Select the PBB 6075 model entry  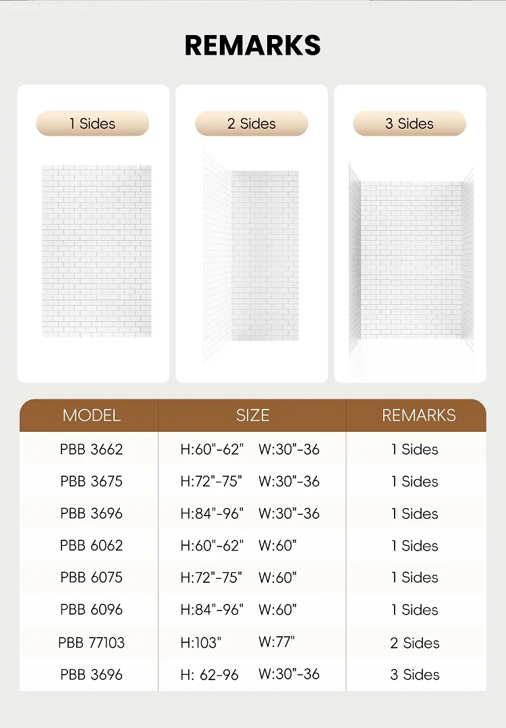[92, 578]
